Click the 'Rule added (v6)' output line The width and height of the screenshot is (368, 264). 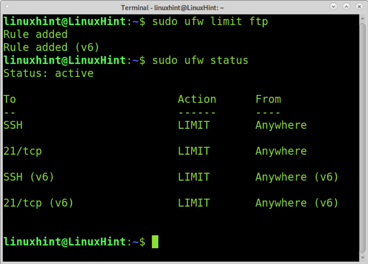coord(51,48)
